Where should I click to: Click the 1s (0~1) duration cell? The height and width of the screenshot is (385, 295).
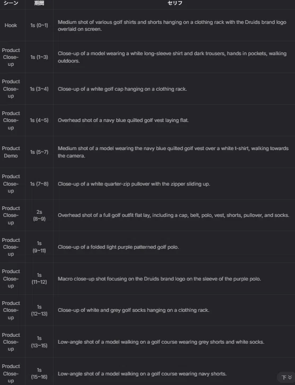coord(39,25)
